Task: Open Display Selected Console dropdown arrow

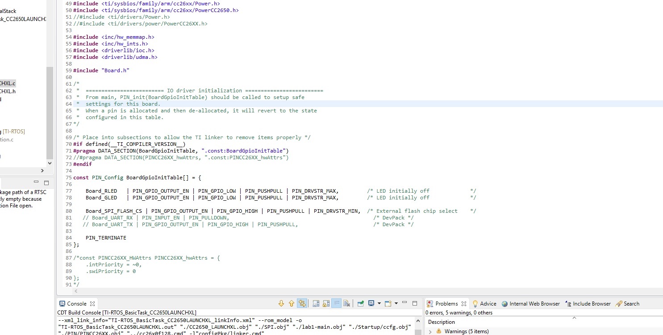Action: click(x=379, y=304)
